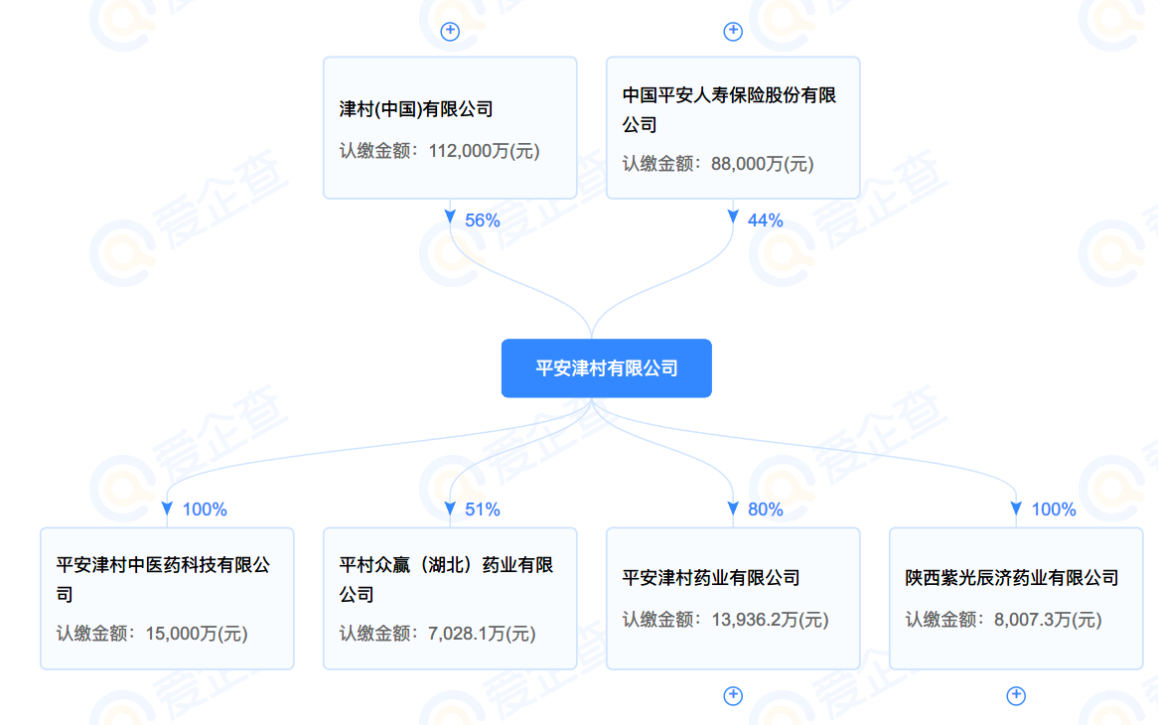
Task: Open 平村众赢(湖北)药业有限公司 card
Action: (x=450, y=598)
